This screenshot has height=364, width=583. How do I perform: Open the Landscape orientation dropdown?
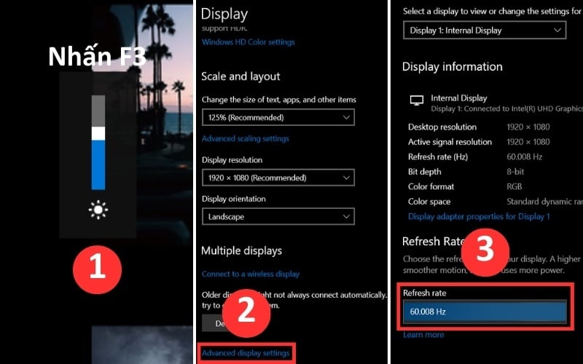tap(278, 216)
